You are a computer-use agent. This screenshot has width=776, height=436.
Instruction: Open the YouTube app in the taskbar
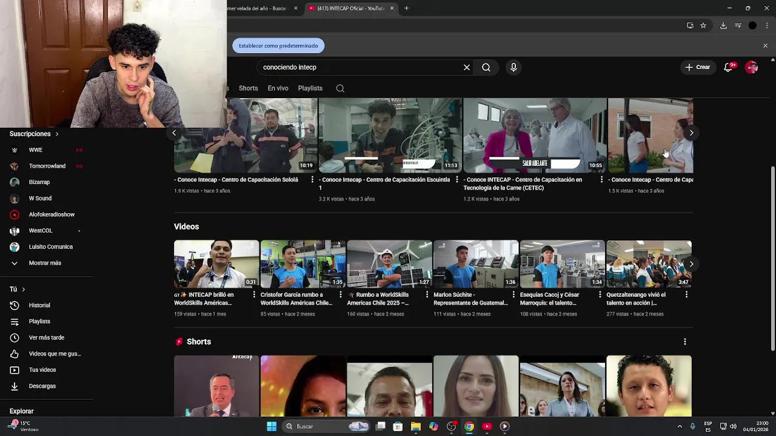[486, 426]
